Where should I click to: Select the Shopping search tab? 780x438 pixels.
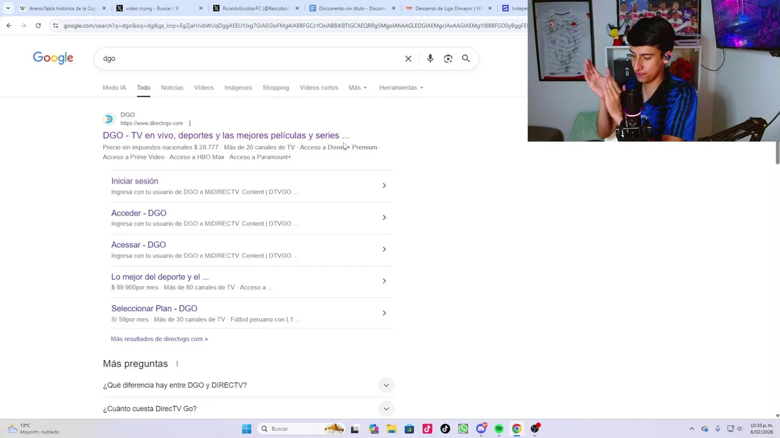[x=275, y=88]
